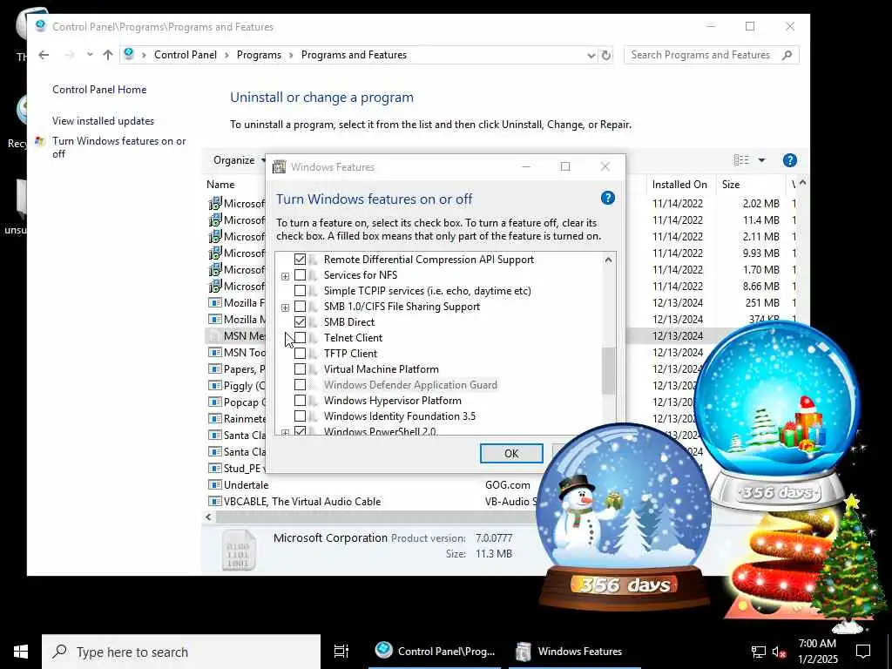Enable the Telnet Client checkbox
The height and width of the screenshot is (669, 892).
tap(300, 338)
